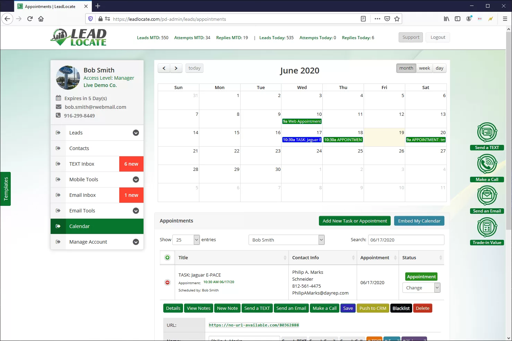Open Contacts in the sidebar

pyautogui.click(x=97, y=148)
